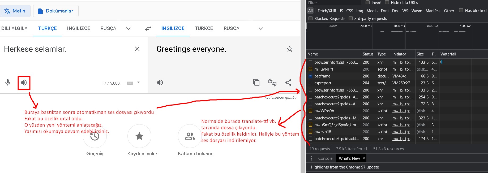Open Geçmiş history circle icon

pos(95,136)
